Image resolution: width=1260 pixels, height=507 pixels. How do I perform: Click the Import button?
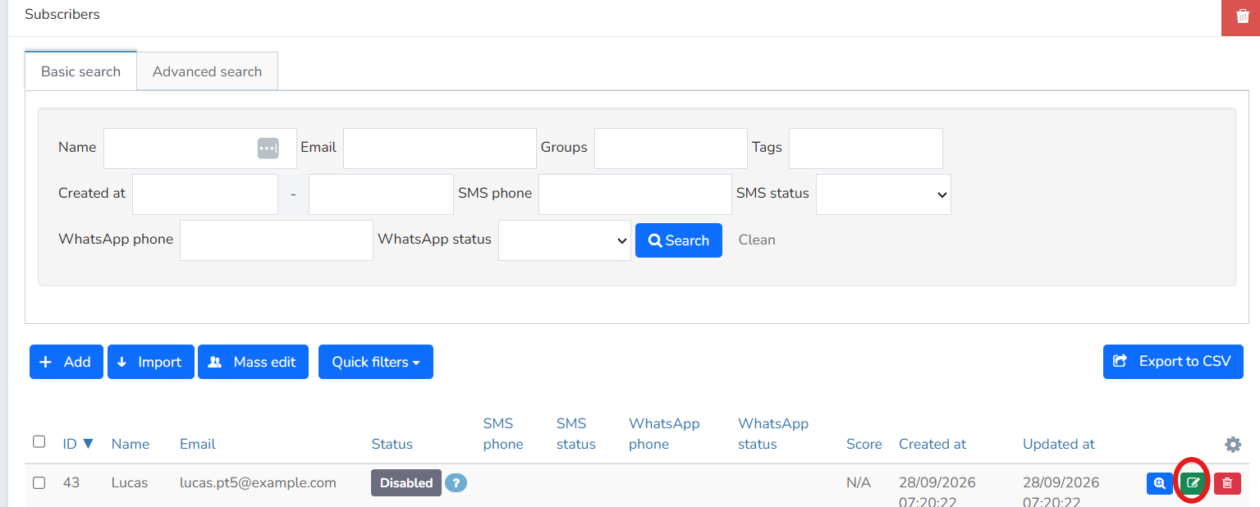(x=151, y=362)
